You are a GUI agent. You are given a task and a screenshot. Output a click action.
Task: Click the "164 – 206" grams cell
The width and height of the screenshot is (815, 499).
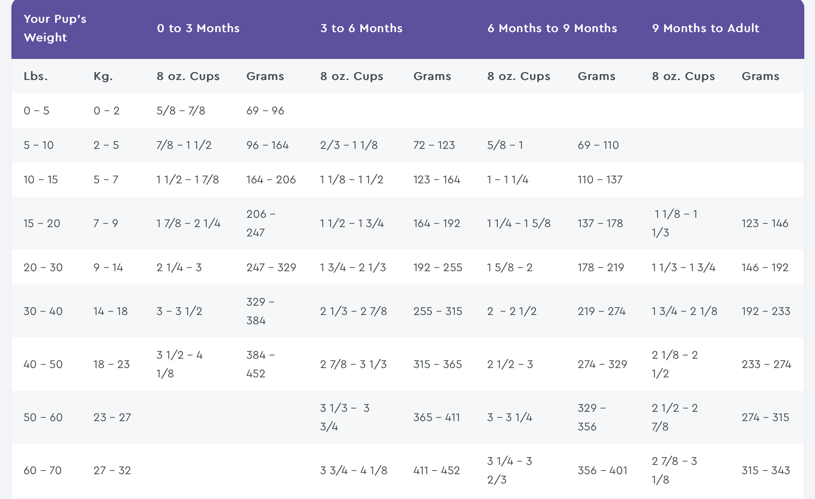click(x=271, y=180)
